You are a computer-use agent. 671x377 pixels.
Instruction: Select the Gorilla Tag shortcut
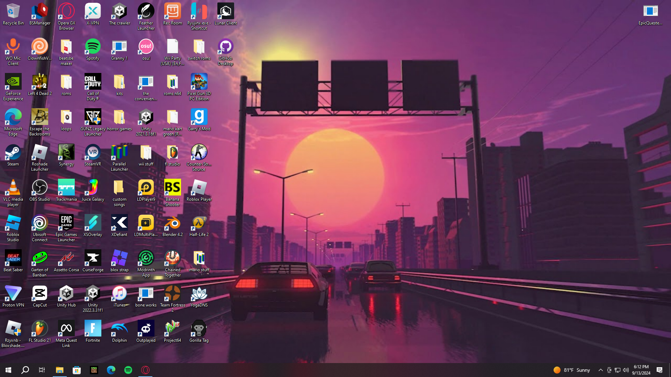click(199, 332)
